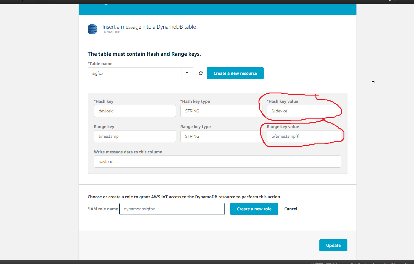Click 'Write message data to this column' label
The width and height of the screenshot is (414, 264).
pos(128,152)
